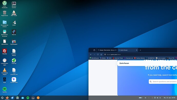Open the power menu in the tray
The width and height of the screenshot is (177, 100).
(160, 98)
